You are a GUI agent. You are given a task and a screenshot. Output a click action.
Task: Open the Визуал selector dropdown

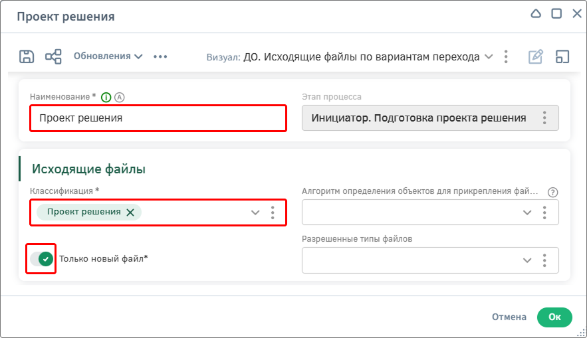tap(489, 56)
